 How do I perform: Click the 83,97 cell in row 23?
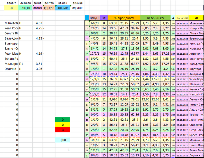135,135
